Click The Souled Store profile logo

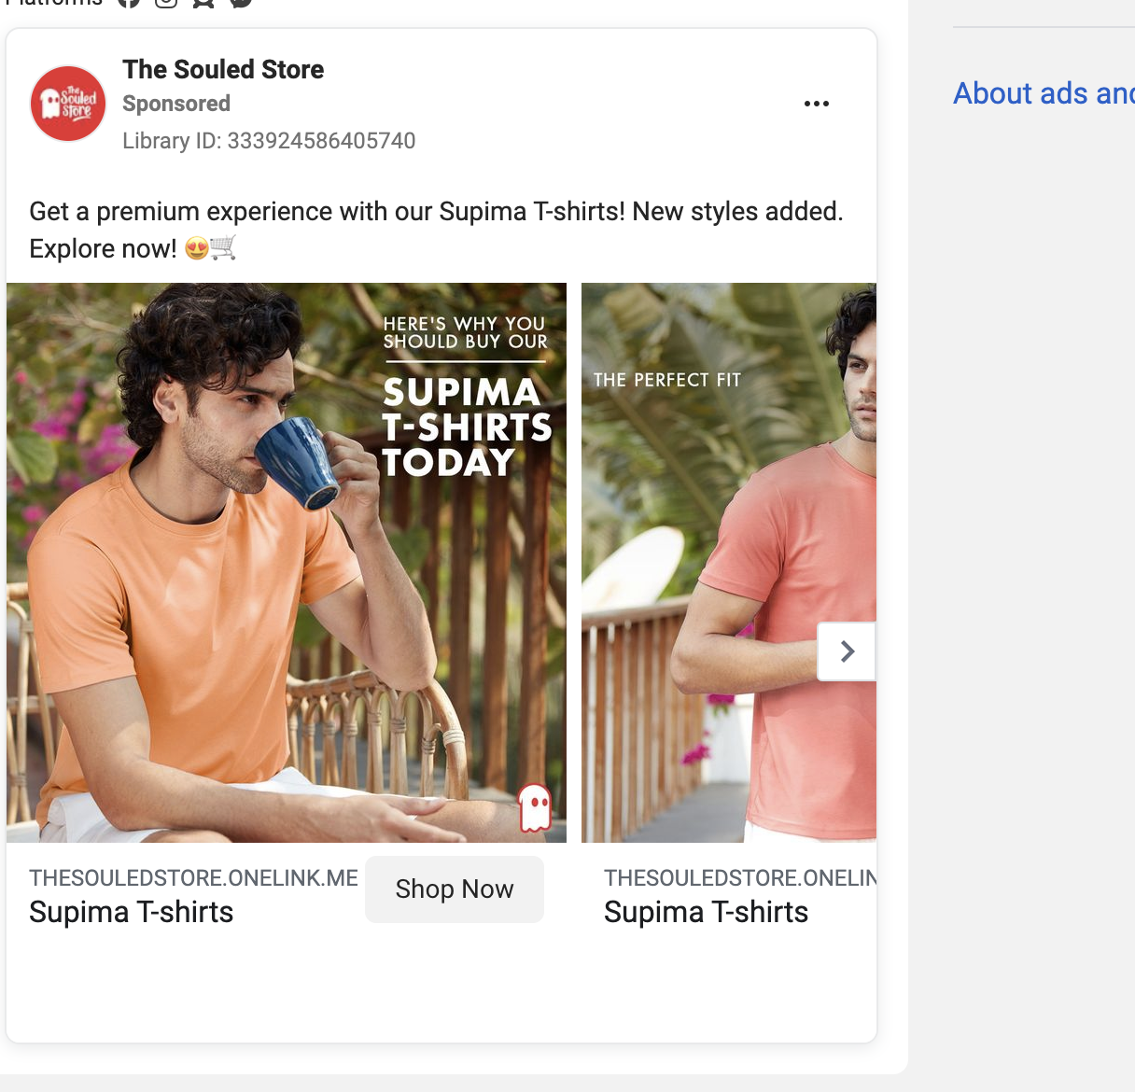(68, 104)
